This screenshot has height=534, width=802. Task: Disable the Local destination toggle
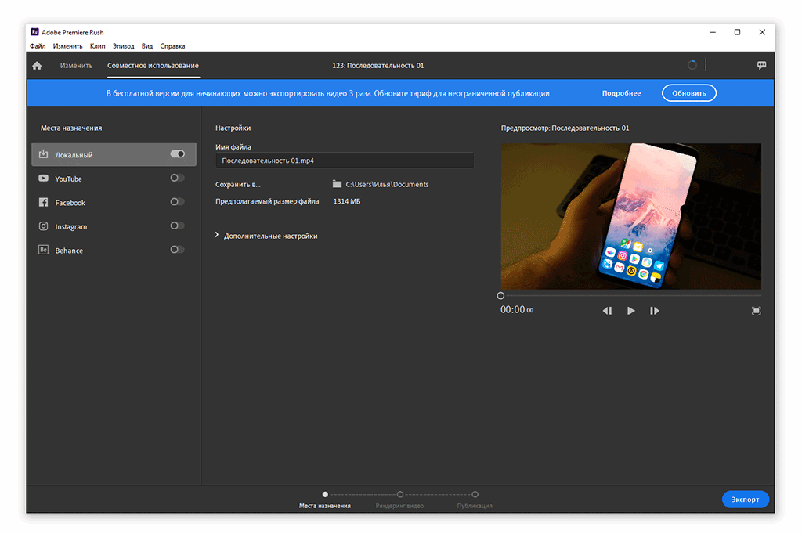[178, 154]
